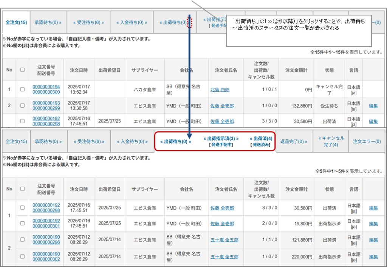Open order number 00000000194
The width and height of the screenshot is (387, 267).
[46, 87]
